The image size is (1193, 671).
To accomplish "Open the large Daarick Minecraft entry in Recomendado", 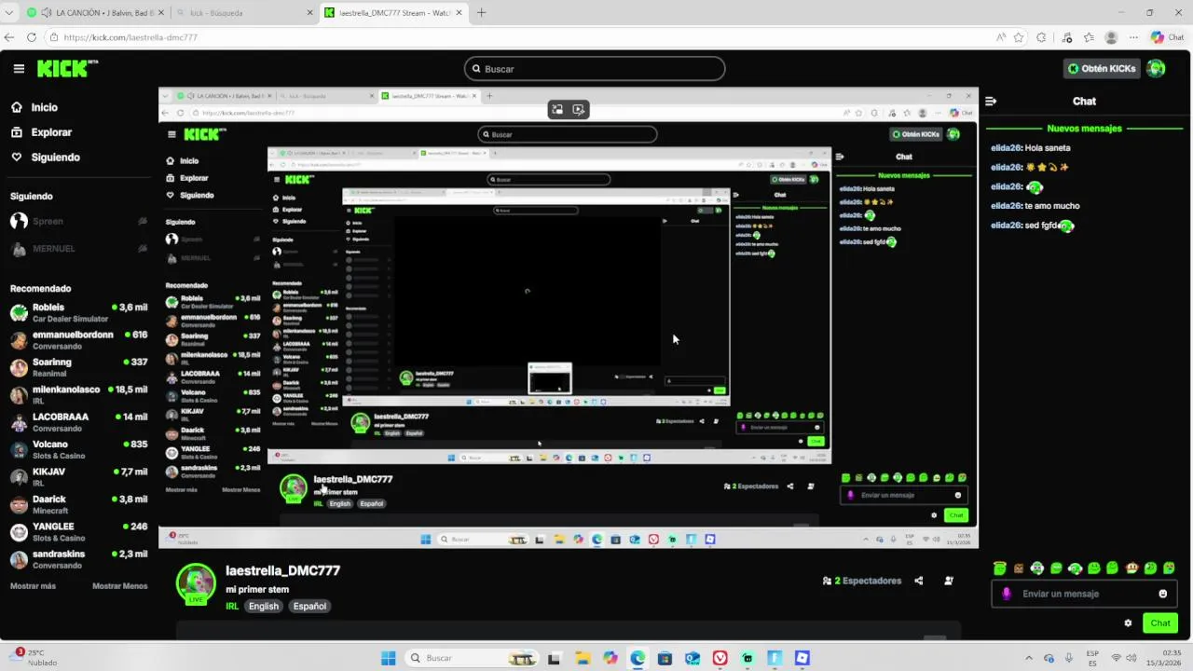I will tap(78, 504).
